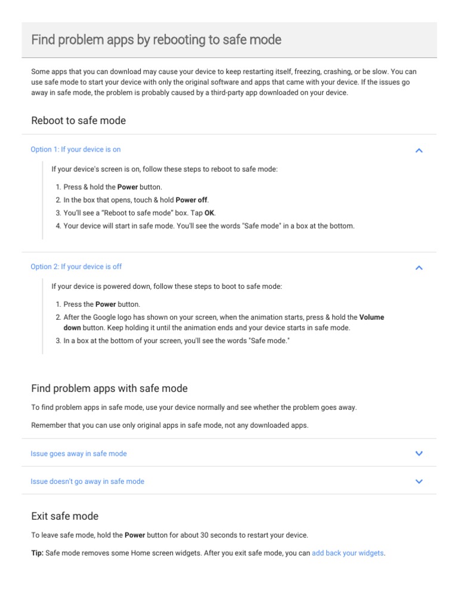Click 'Option 2: If your device is off'
Viewport: 458px width, 611px height.
pos(76,267)
